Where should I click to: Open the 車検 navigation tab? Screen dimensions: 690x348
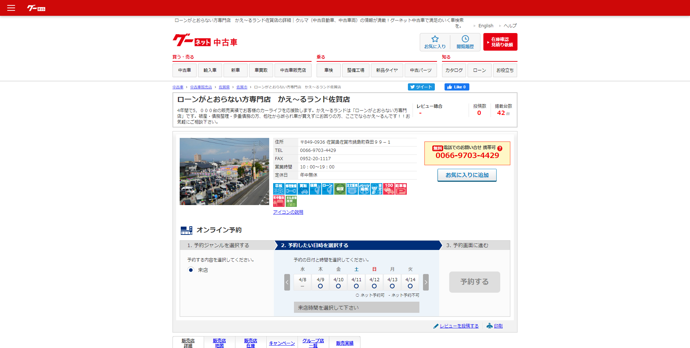click(328, 70)
